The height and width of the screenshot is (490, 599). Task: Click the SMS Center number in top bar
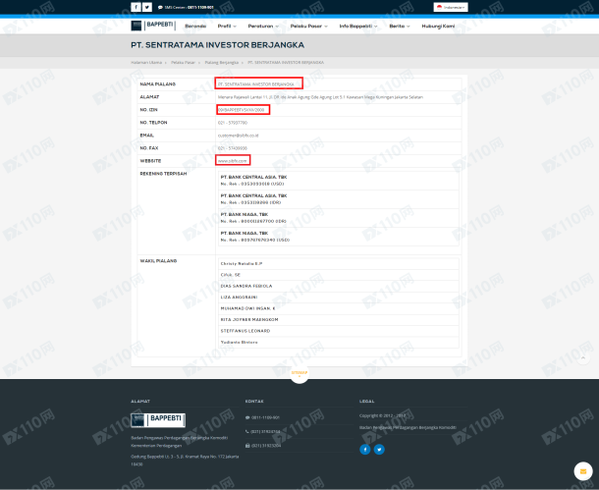tap(200, 7)
